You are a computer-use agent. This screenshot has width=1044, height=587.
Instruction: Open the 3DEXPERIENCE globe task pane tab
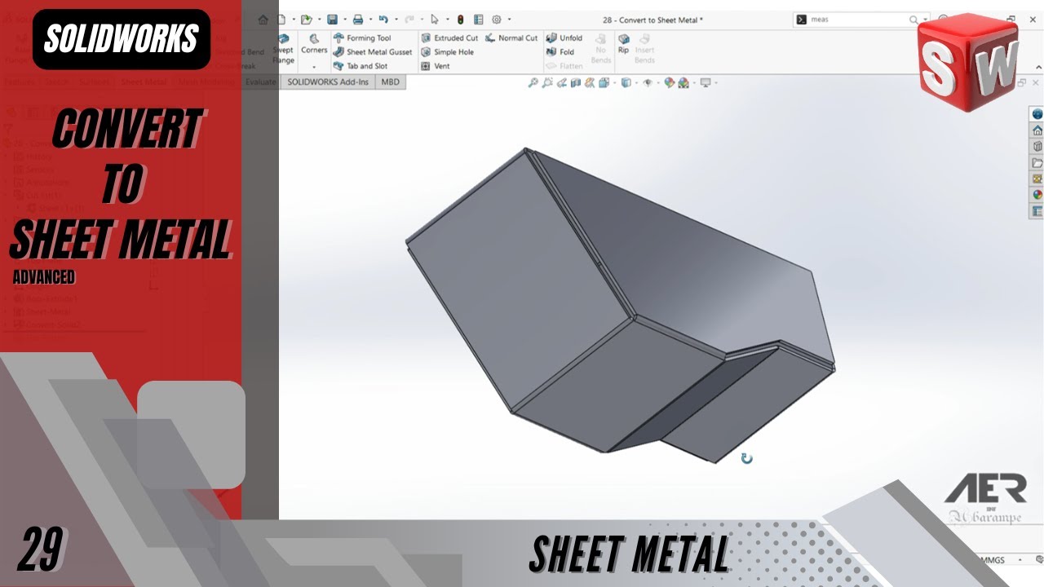(1037, 114)
